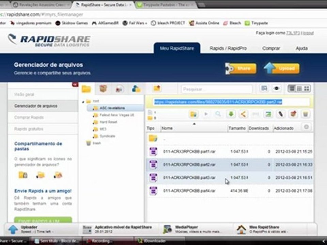Viewport: 327px width, 245px height.
Task: Open the Skidrow Games bookmark
Action: [72, 23]
